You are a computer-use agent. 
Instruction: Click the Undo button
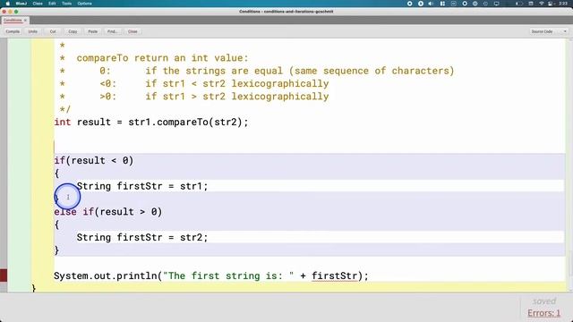[x=33, y=32]
